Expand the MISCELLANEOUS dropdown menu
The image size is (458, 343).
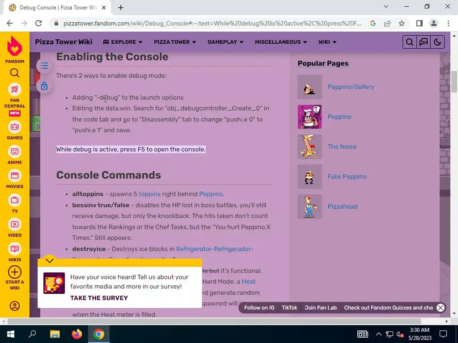[281, 42]
